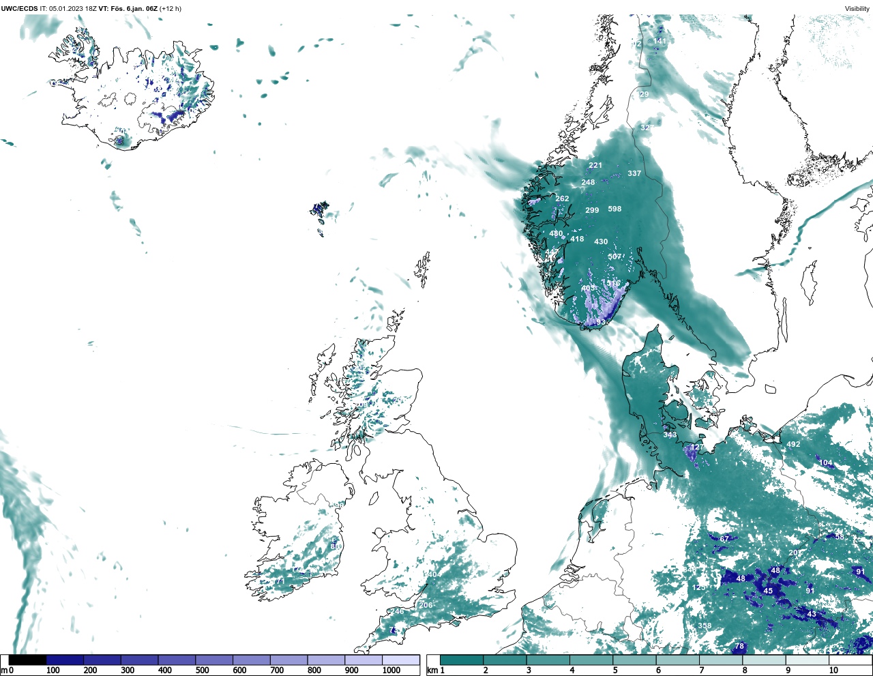Select the pale lavender 900–1000 m legend swatch
Image resolution: width=873 pixels, height=676 pixels.
click(363, 660)
